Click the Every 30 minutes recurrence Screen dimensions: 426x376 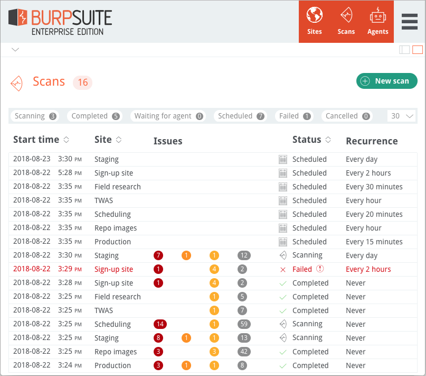(x=374, y=187)
